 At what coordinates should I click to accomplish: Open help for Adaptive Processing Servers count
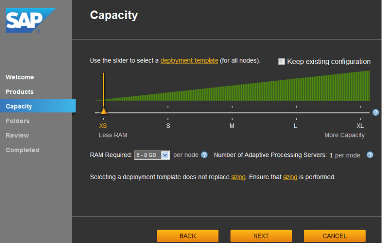click(370, 155)
